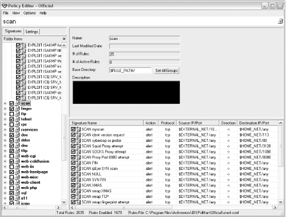Toggle the web-cgi group checkbox
286x217 pixels.
(12, 156)
